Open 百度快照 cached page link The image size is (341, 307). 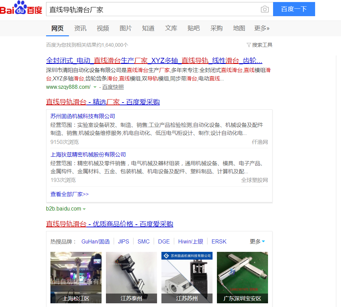pyautogui.click(x=113, y=87)
